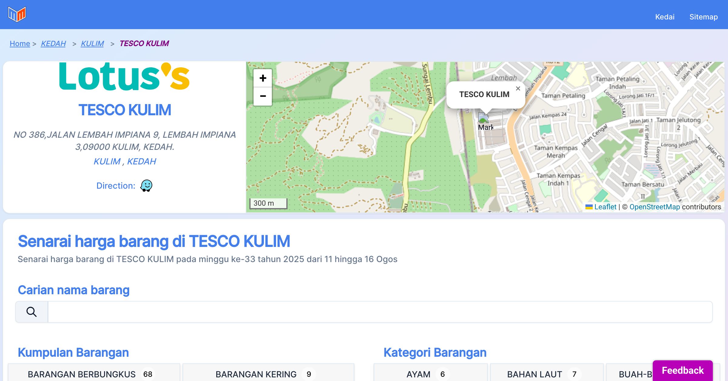The image size is (728, 381).
Task: Click the site logo icon in header
Action: (17, 14)
